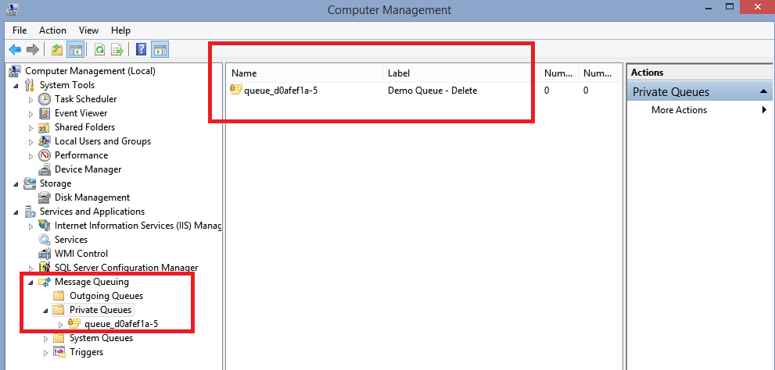Toggle Show/Hide Console Tree toolbar button
This screenshot has height=370, width=775.
pos(76,50)
